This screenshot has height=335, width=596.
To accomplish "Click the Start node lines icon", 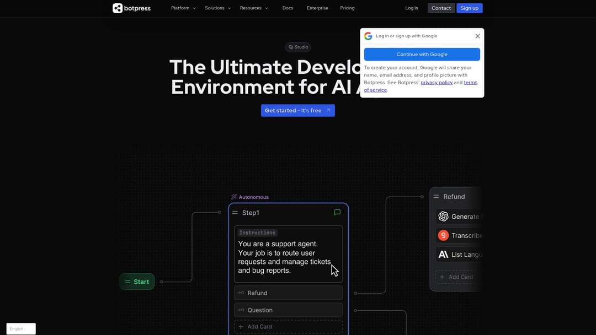I will click(127, 282).
